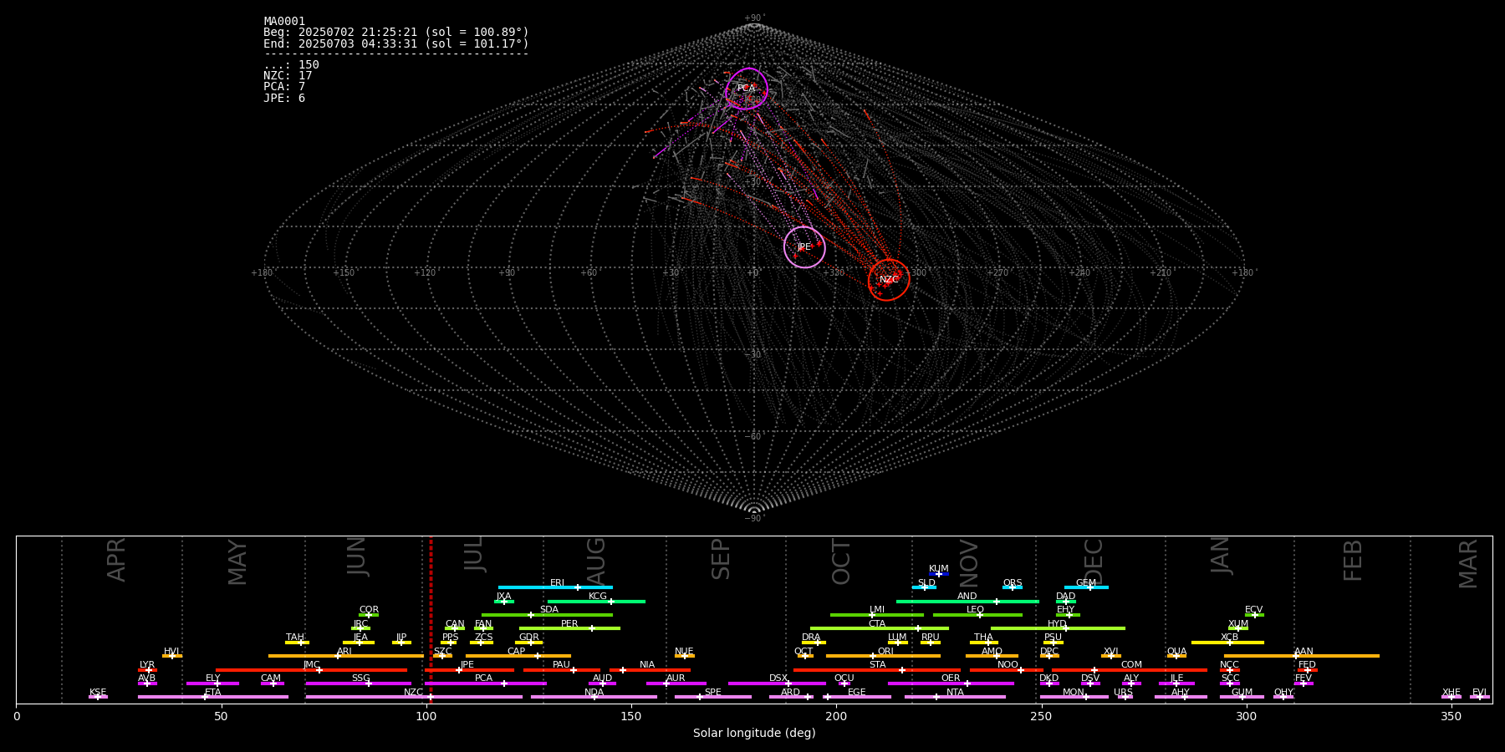Click the peak marker on the blue KUM bar
Image resolution: width=1505 pixels, height=752 pixels.
(938, 574)
